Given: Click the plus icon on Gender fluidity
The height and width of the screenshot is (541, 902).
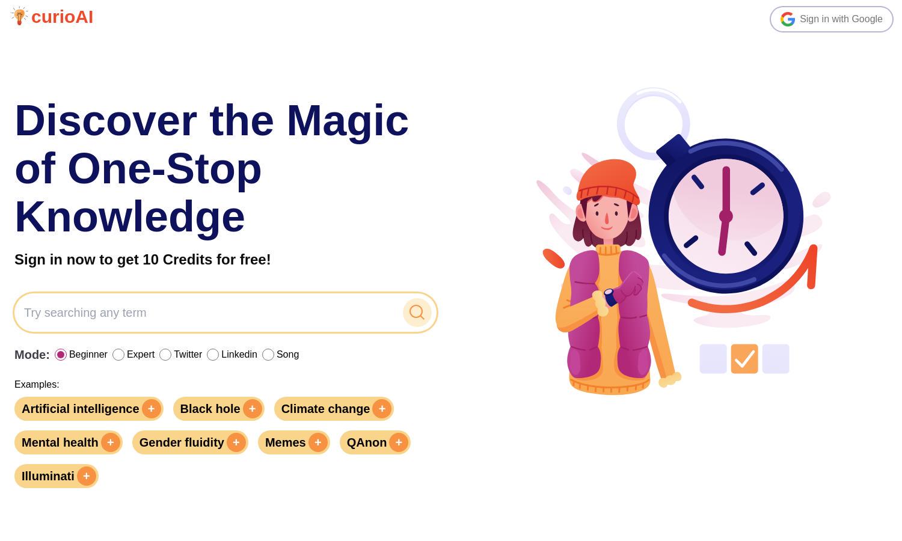Looking at the screenshot, I should pos(236,442).
